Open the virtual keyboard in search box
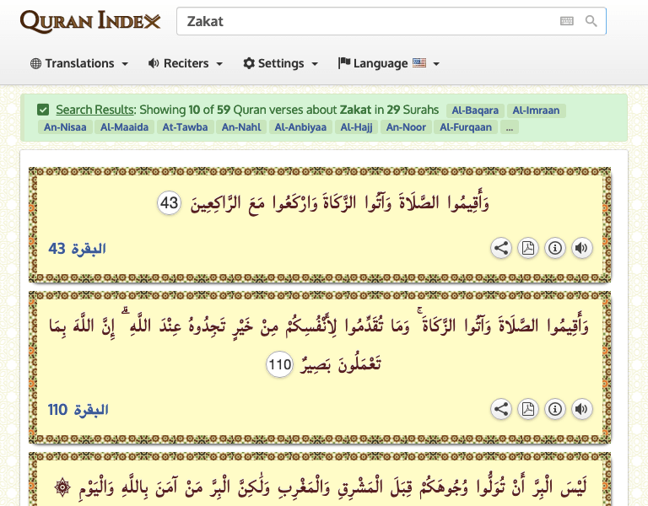This screenshot has width=648, height=506. [x=566, y=21]
